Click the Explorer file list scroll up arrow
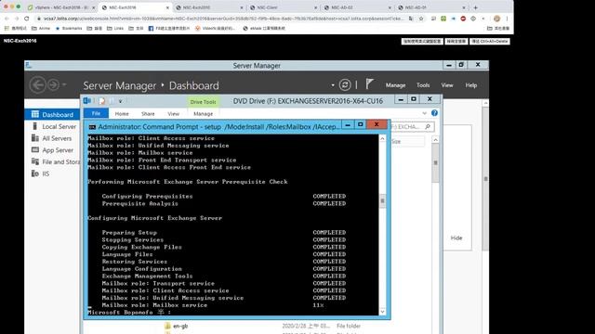595x334 pixels. click(436, 140)
